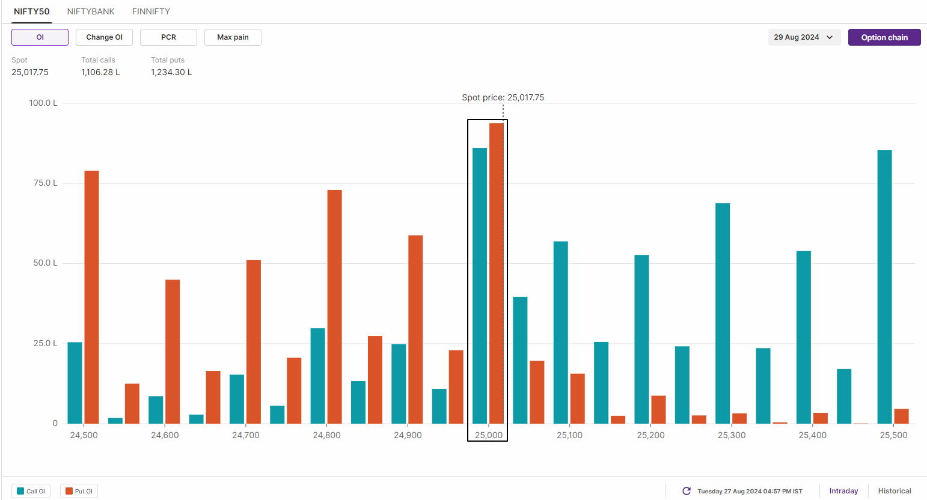Click the Tuesday 27 Aug 2024 timestamp text
The height and width of the screenshot is (500, 927).
pos(750,491)
